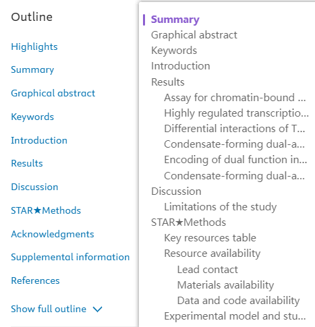The height and width of the screenshot is (327, 315).
Task: Open Highly regulated transcriptio... subsection
Action: coord(236,113)
